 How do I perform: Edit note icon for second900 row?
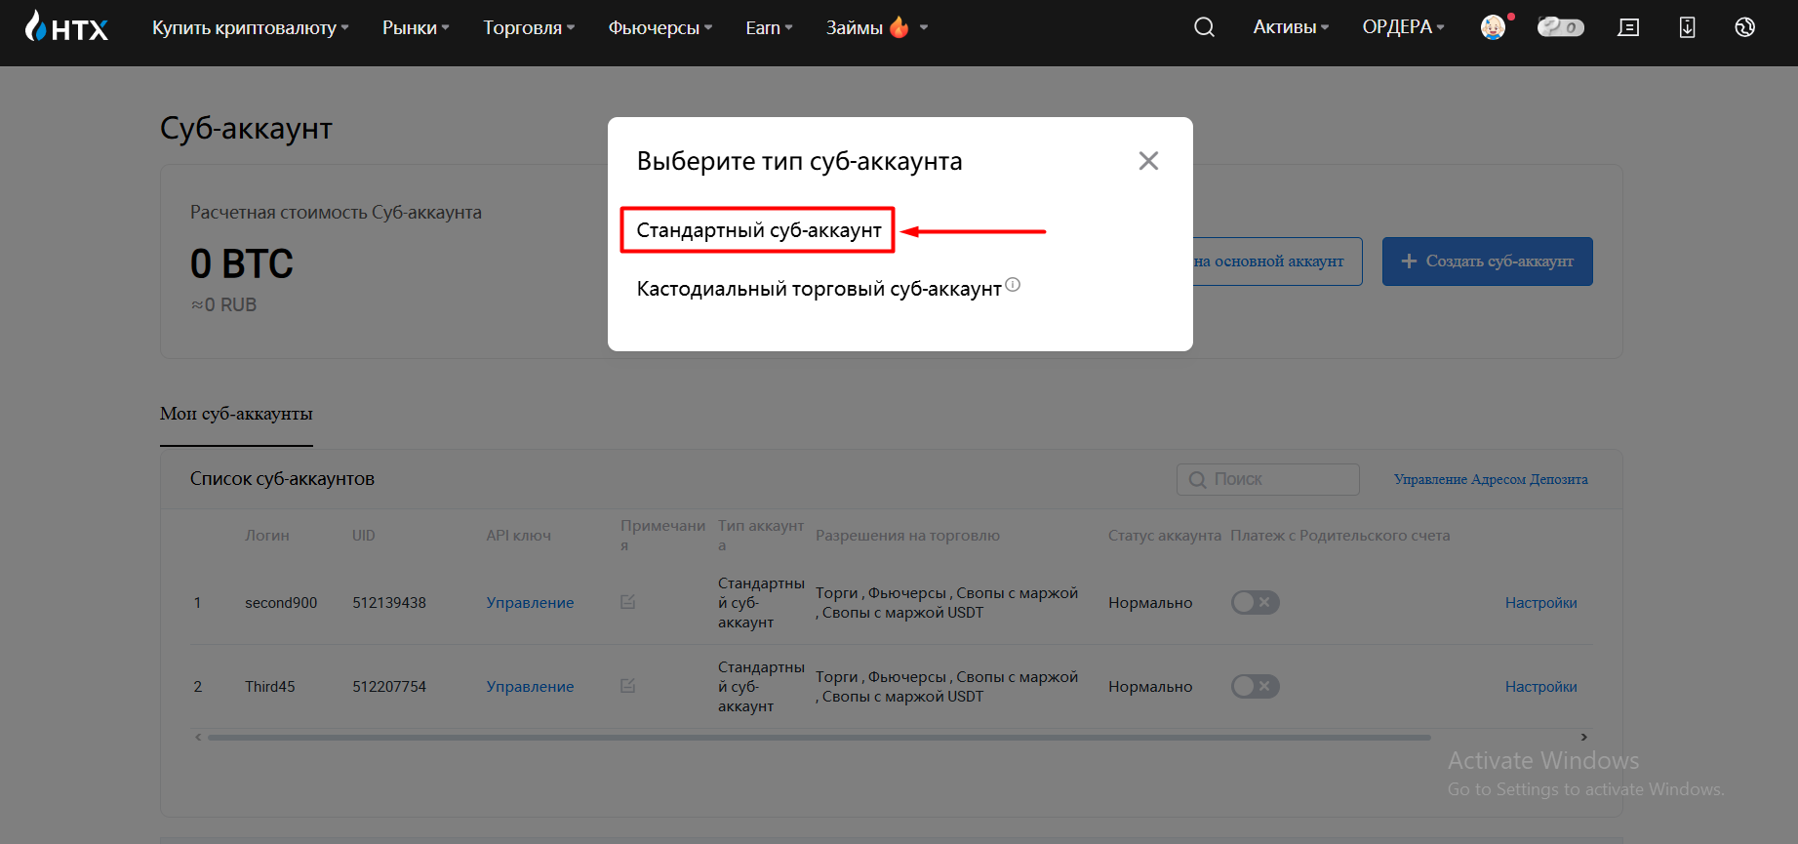(628, 602)
